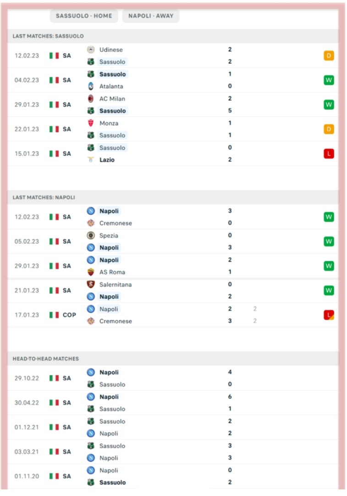347x496 pixels.
Task: Open the 01.12.21 Sassuolo vs Napoli match row
Action: 173,428
